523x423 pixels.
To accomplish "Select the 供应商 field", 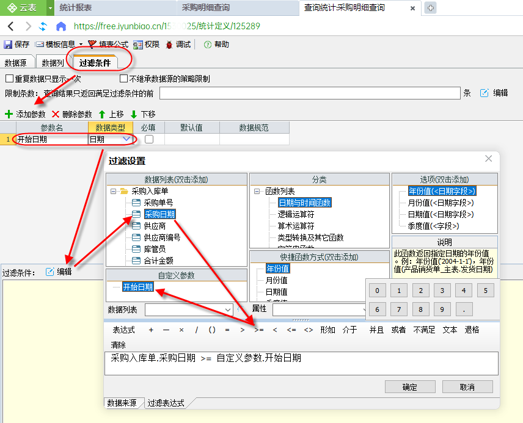I will pos(155,226).
